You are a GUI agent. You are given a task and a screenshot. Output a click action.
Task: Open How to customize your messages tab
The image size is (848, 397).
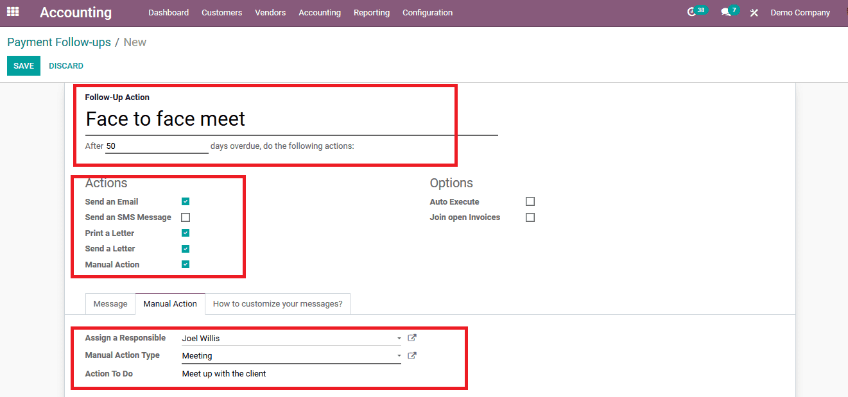tap(278, 304)
